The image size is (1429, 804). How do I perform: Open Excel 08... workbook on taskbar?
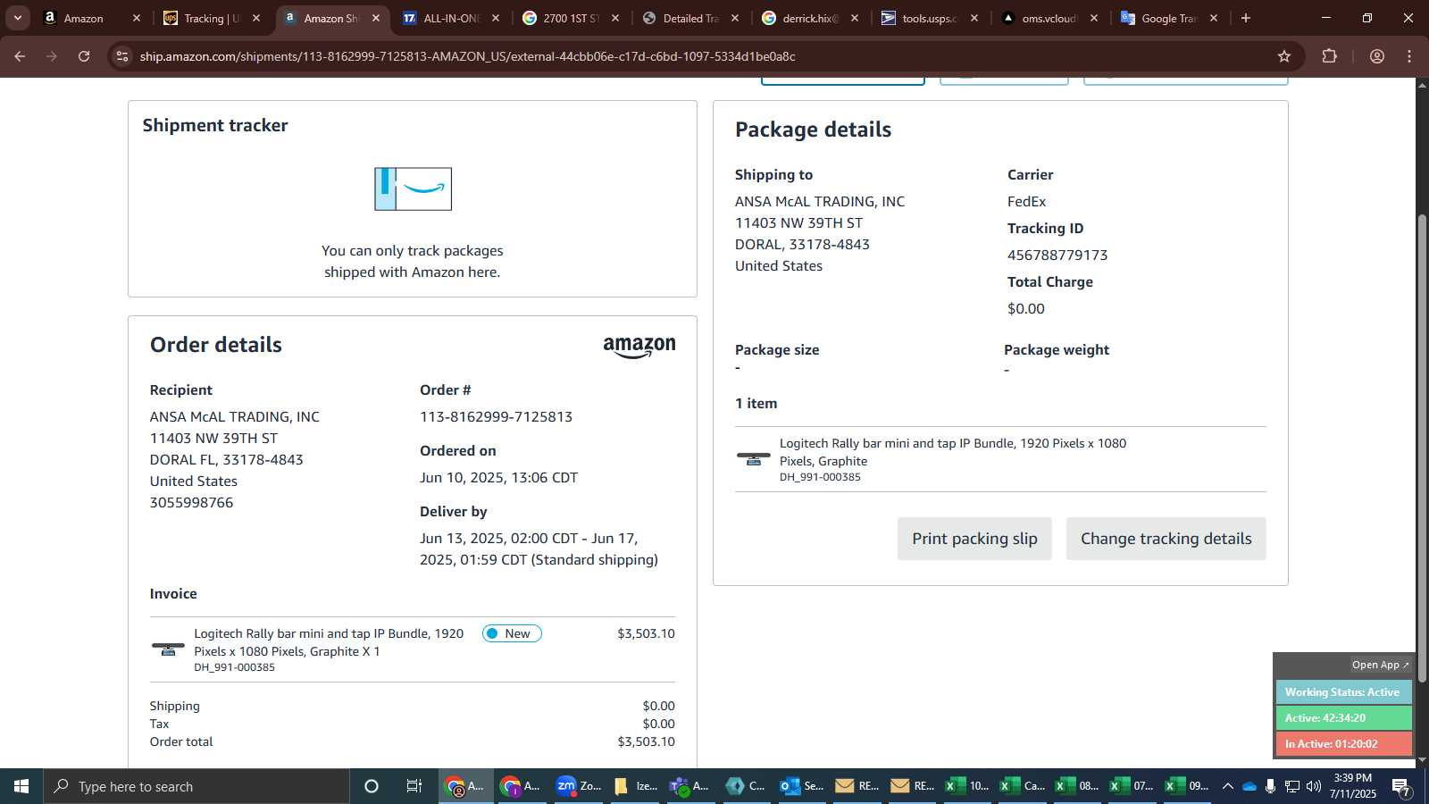click(1078, 786)
